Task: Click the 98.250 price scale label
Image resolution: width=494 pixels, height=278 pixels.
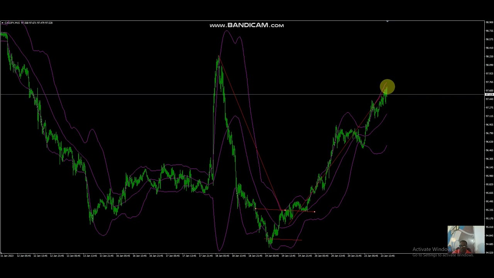Action: (489, 56)
